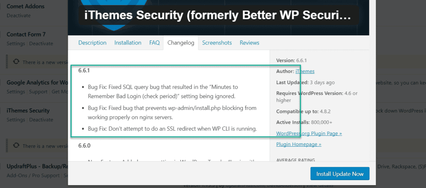426x188 pixels.
Task: Click the update icon under Contact Form 7
Action: pos(16,62)
